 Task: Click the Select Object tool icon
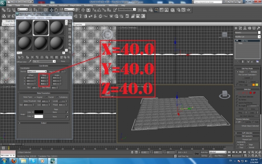(x=31, y=10)
